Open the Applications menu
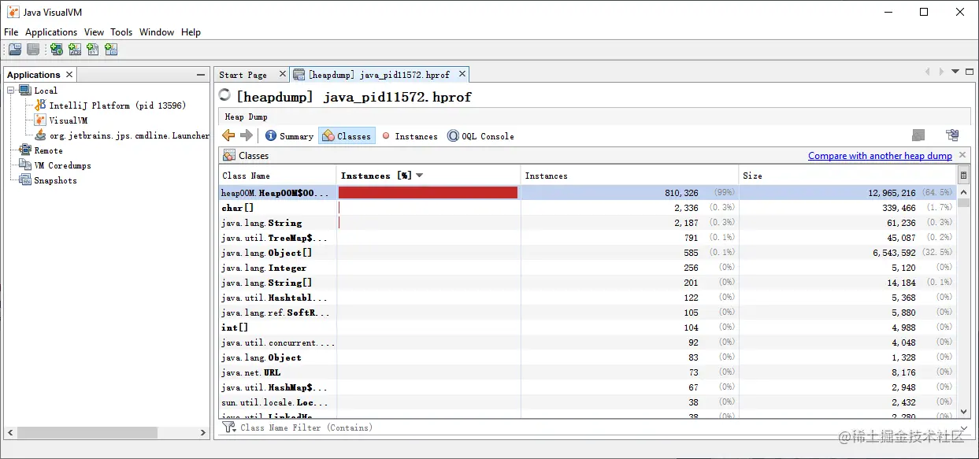 coord(51,32)
